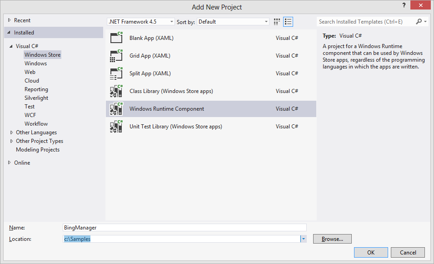Screen dimensions: 434x264
Task: Click the search magnifier icon
Action: 419,22
